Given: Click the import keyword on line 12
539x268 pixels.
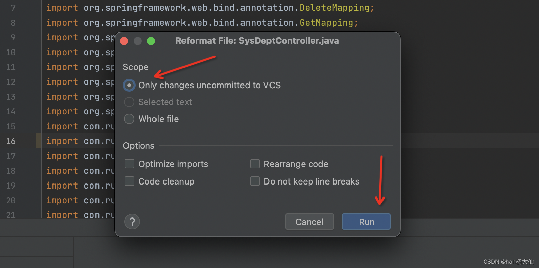Looking at the screenshot, I should pos(62,82).
